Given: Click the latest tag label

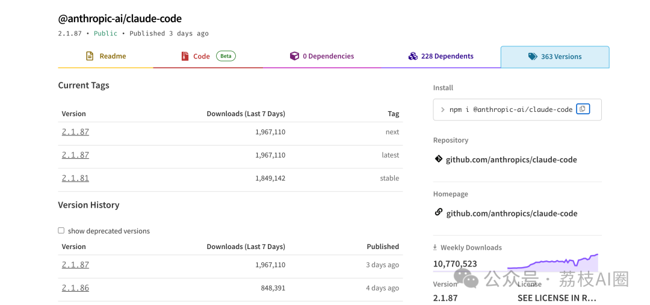Looking at the screenshot, I should (391, 155).
